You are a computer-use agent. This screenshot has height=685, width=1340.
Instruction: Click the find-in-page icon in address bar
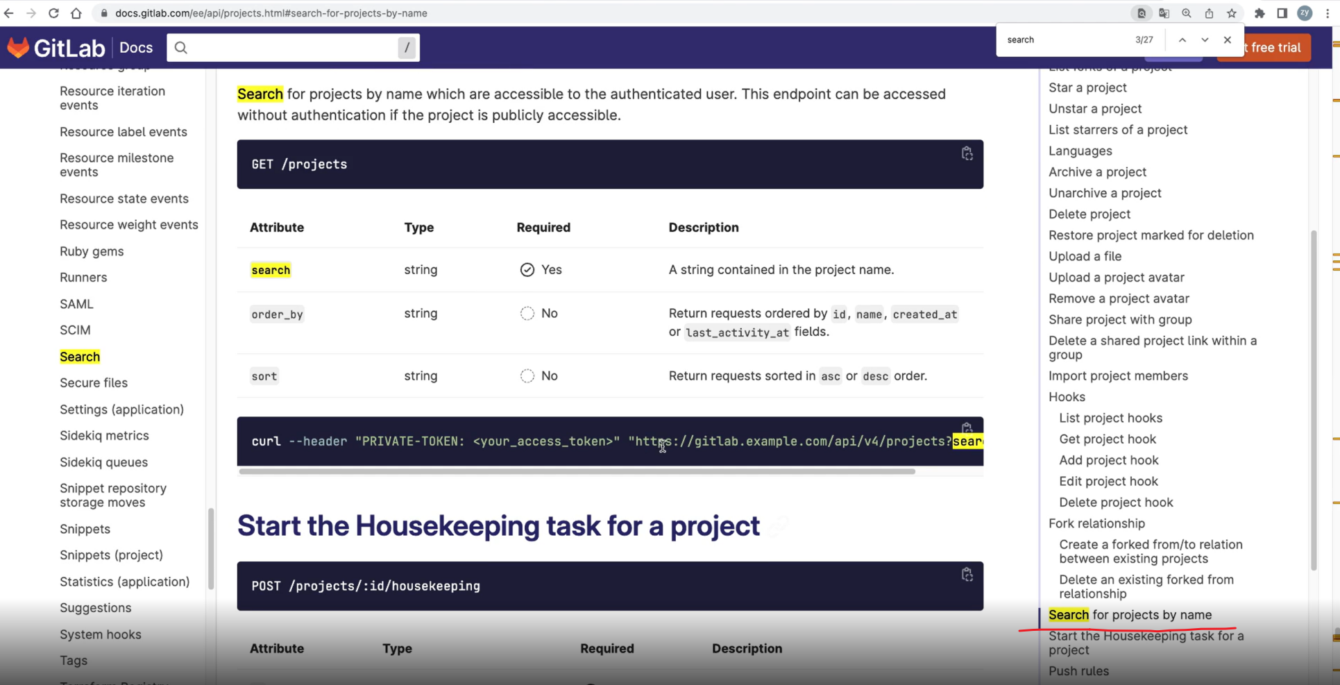pos(1142,13)
